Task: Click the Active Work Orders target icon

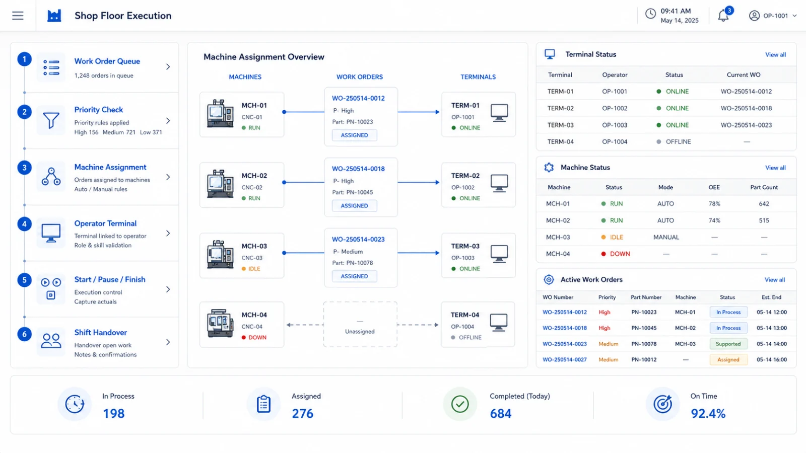Action: [x=549, y=279]
